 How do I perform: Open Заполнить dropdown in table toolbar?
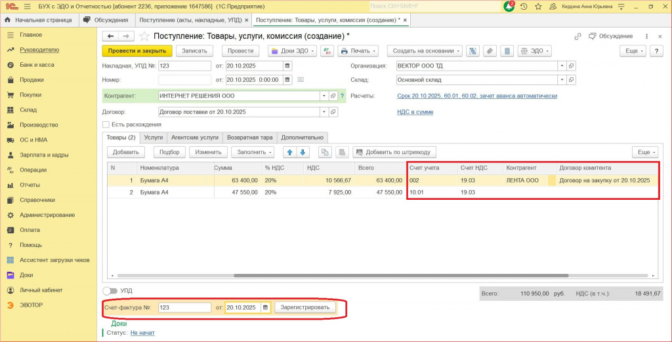253,152
